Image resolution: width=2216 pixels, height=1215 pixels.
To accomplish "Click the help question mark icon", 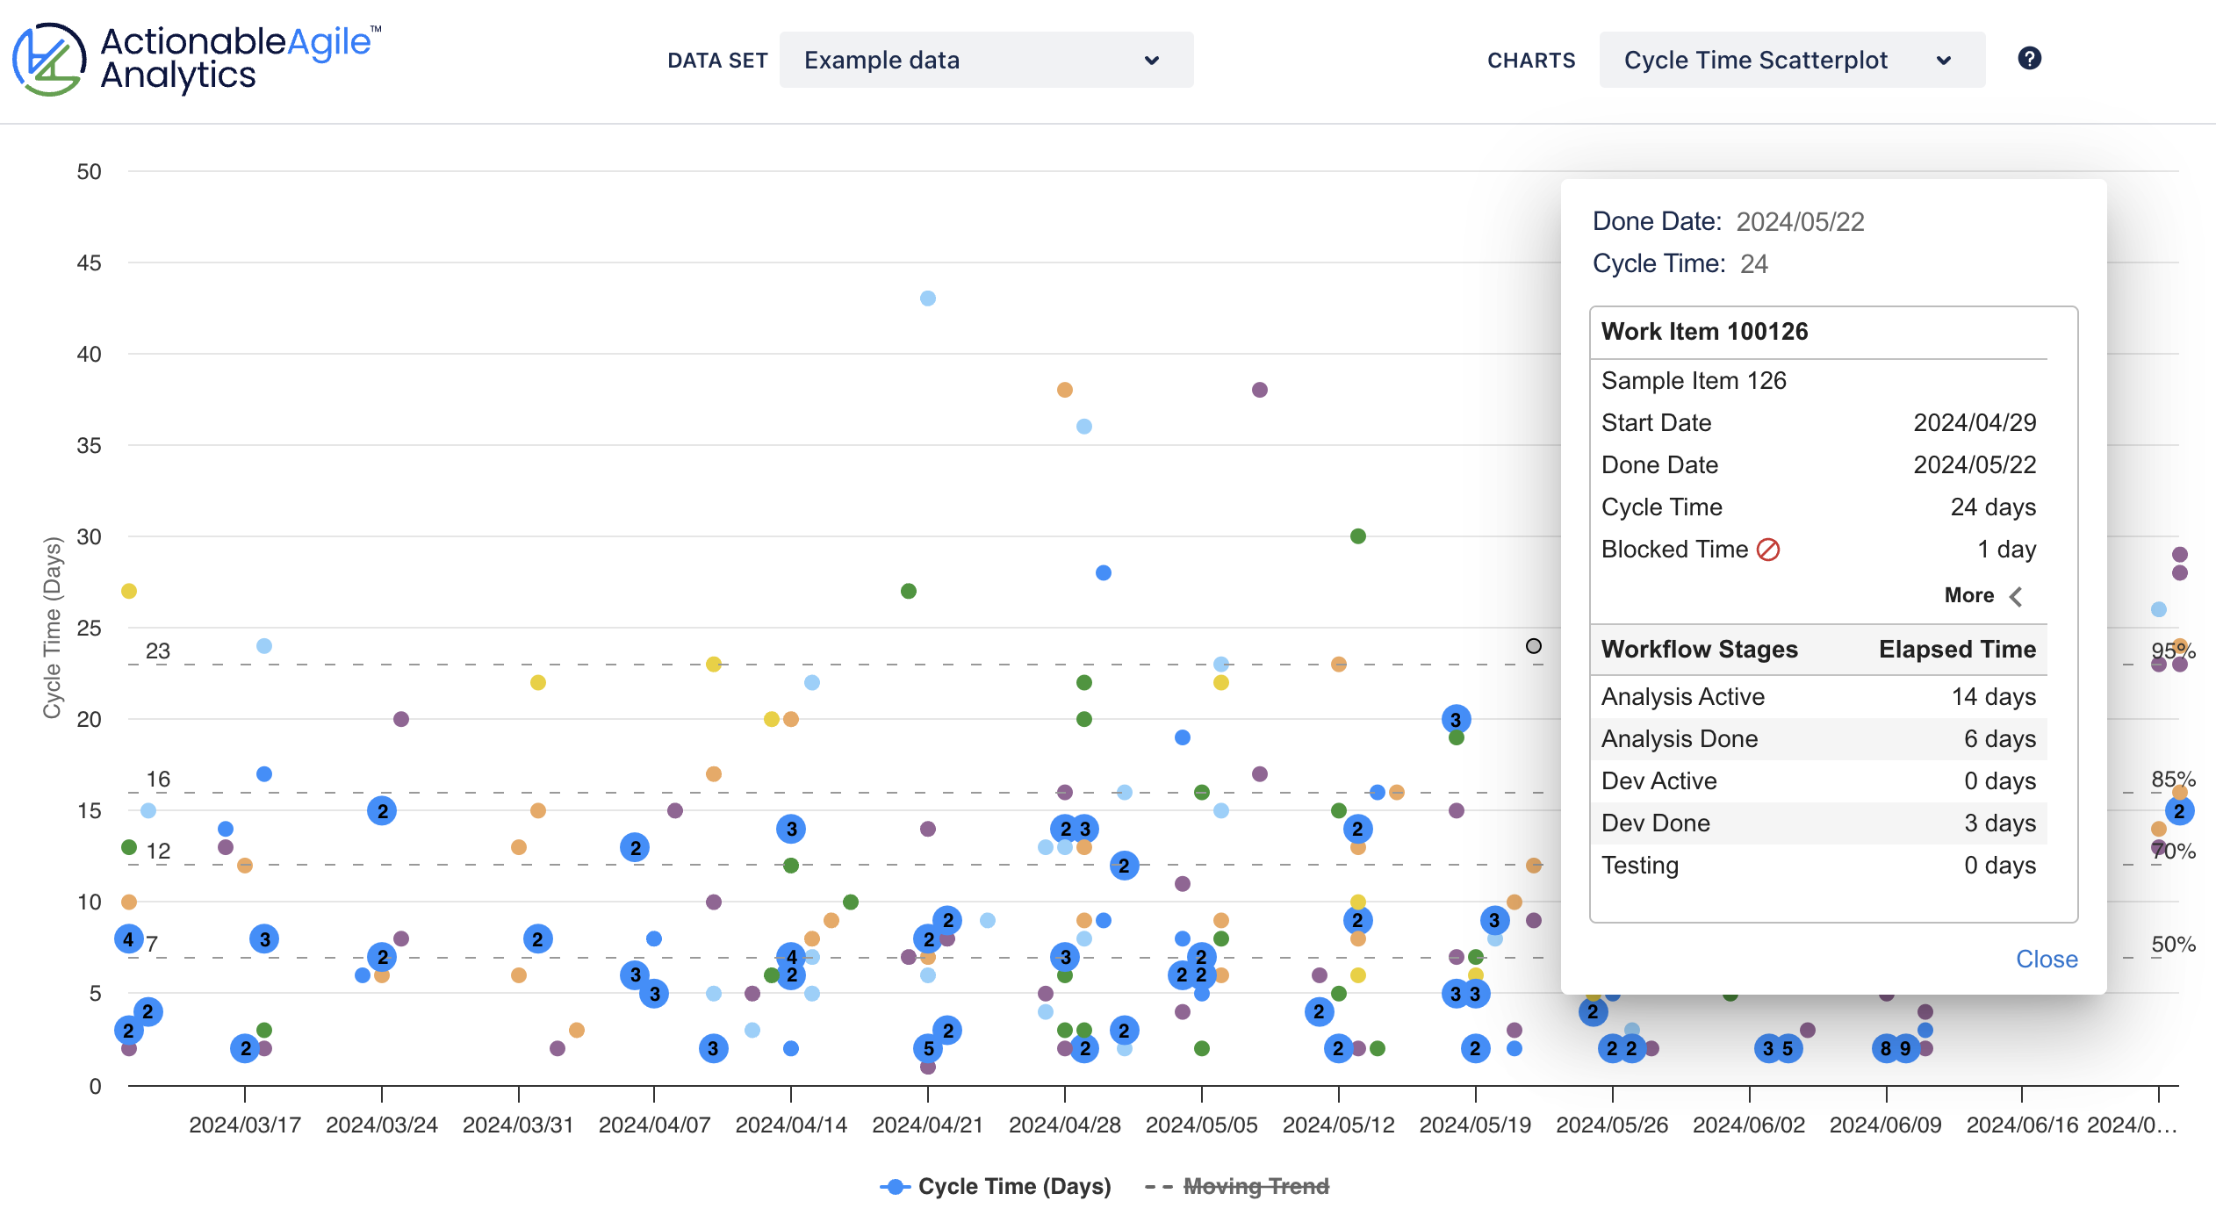I will [x=2030, y=59].
